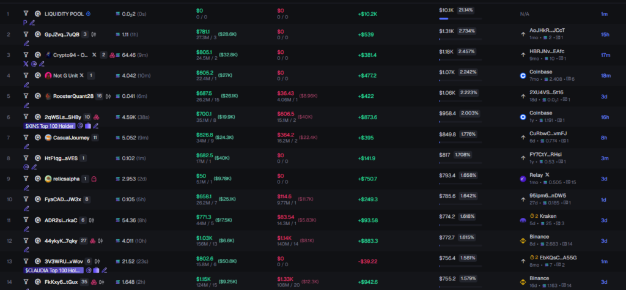Open funding source 2XU4VS...5t16
Viewport: 626px width, 290px height.
click(x=546, y=92)
